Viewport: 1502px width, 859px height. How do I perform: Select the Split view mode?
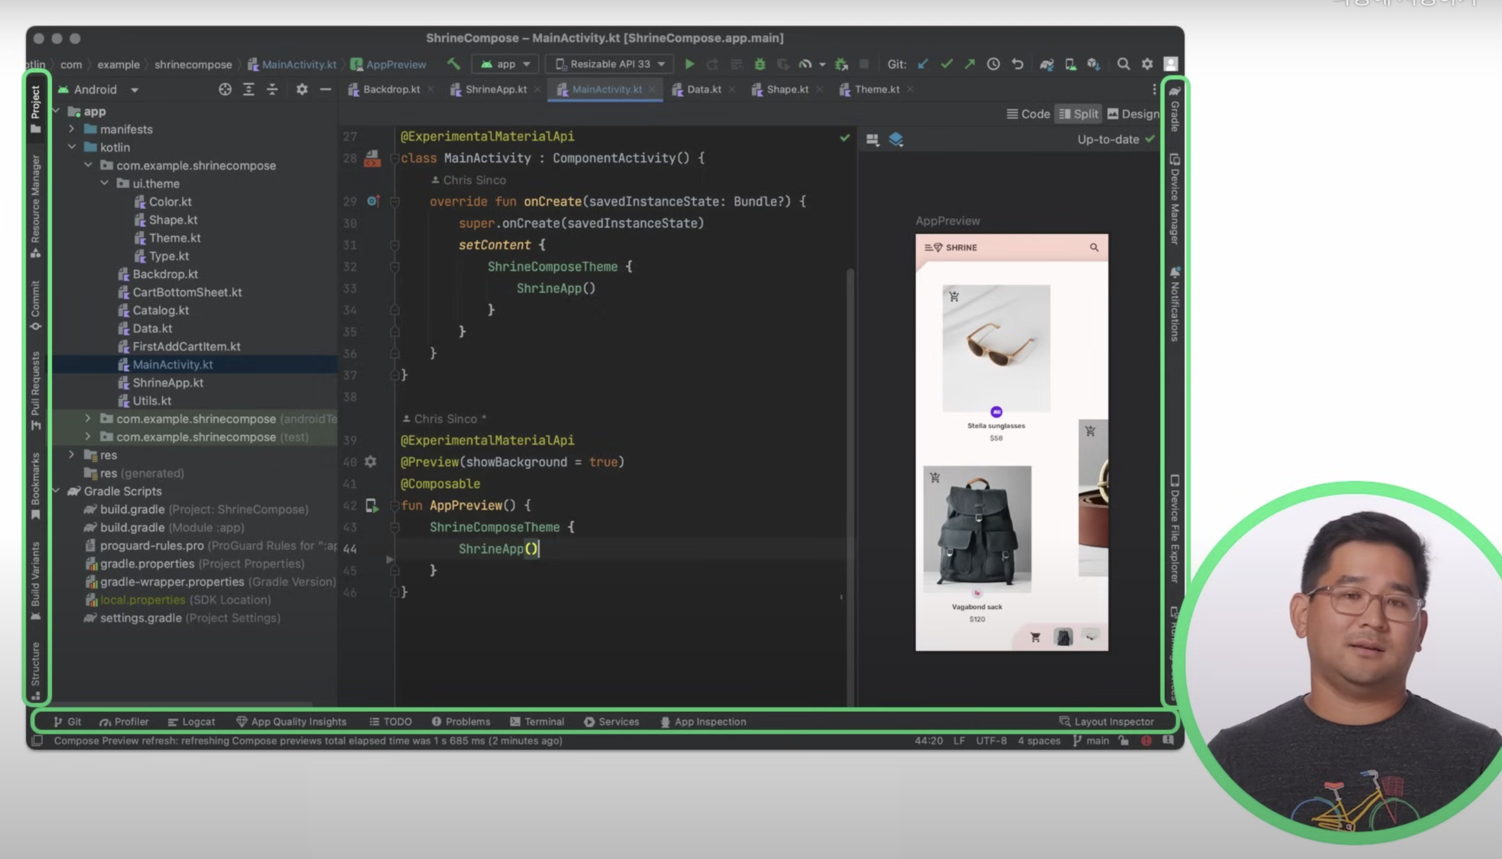tap(1078, 114)
